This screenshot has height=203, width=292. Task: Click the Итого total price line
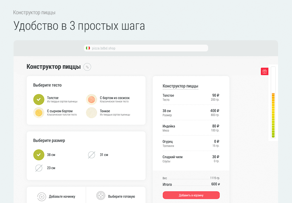[191, 184]
